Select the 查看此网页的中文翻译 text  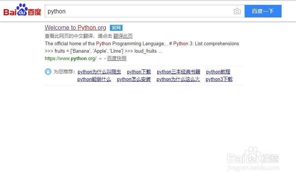pyautogui.click(x=69, y=36)
